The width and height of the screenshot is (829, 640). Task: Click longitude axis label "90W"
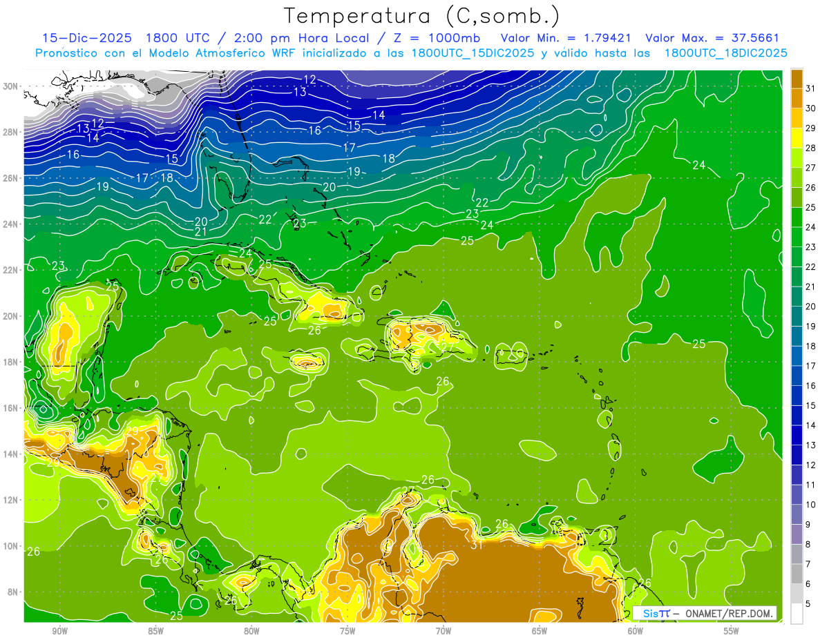coord(59,631)
